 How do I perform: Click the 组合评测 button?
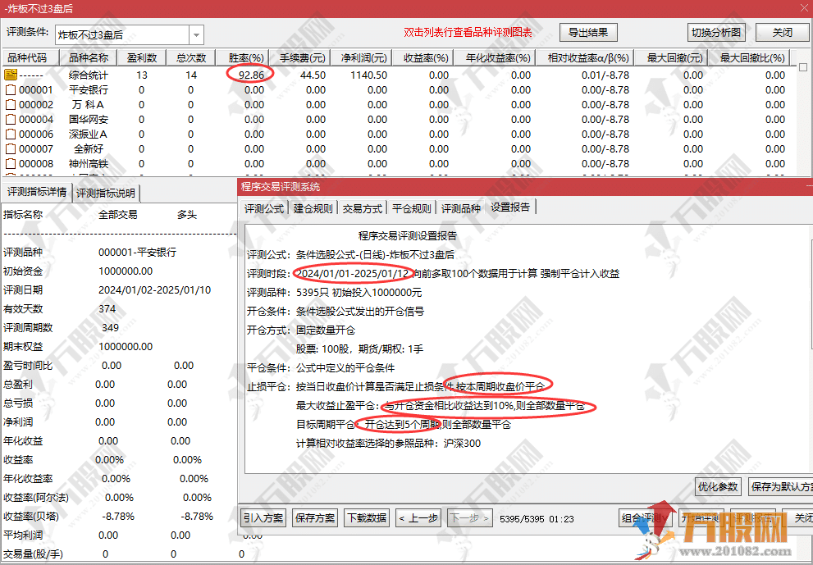(645, 517)
